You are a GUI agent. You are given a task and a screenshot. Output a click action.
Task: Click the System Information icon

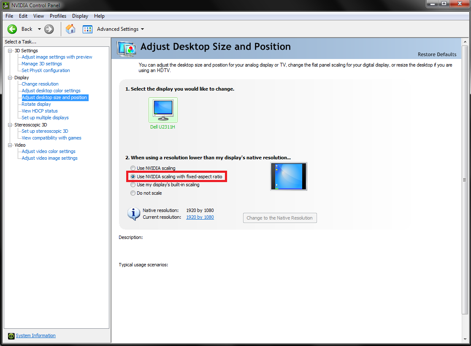(x=11, y=336)
